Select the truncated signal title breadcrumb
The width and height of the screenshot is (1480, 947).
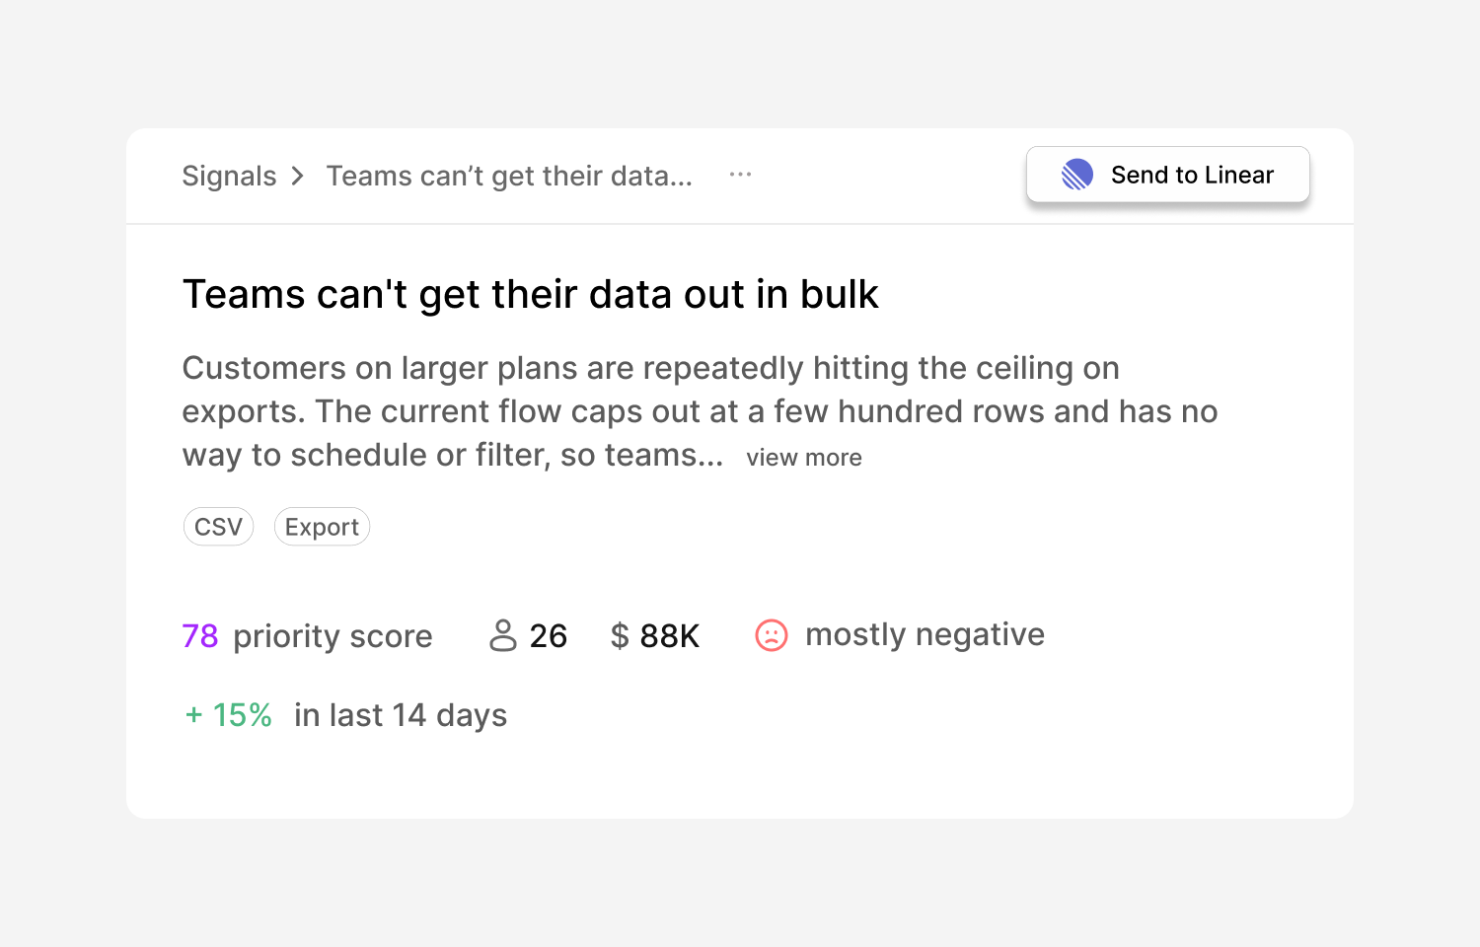pos(509,176)
